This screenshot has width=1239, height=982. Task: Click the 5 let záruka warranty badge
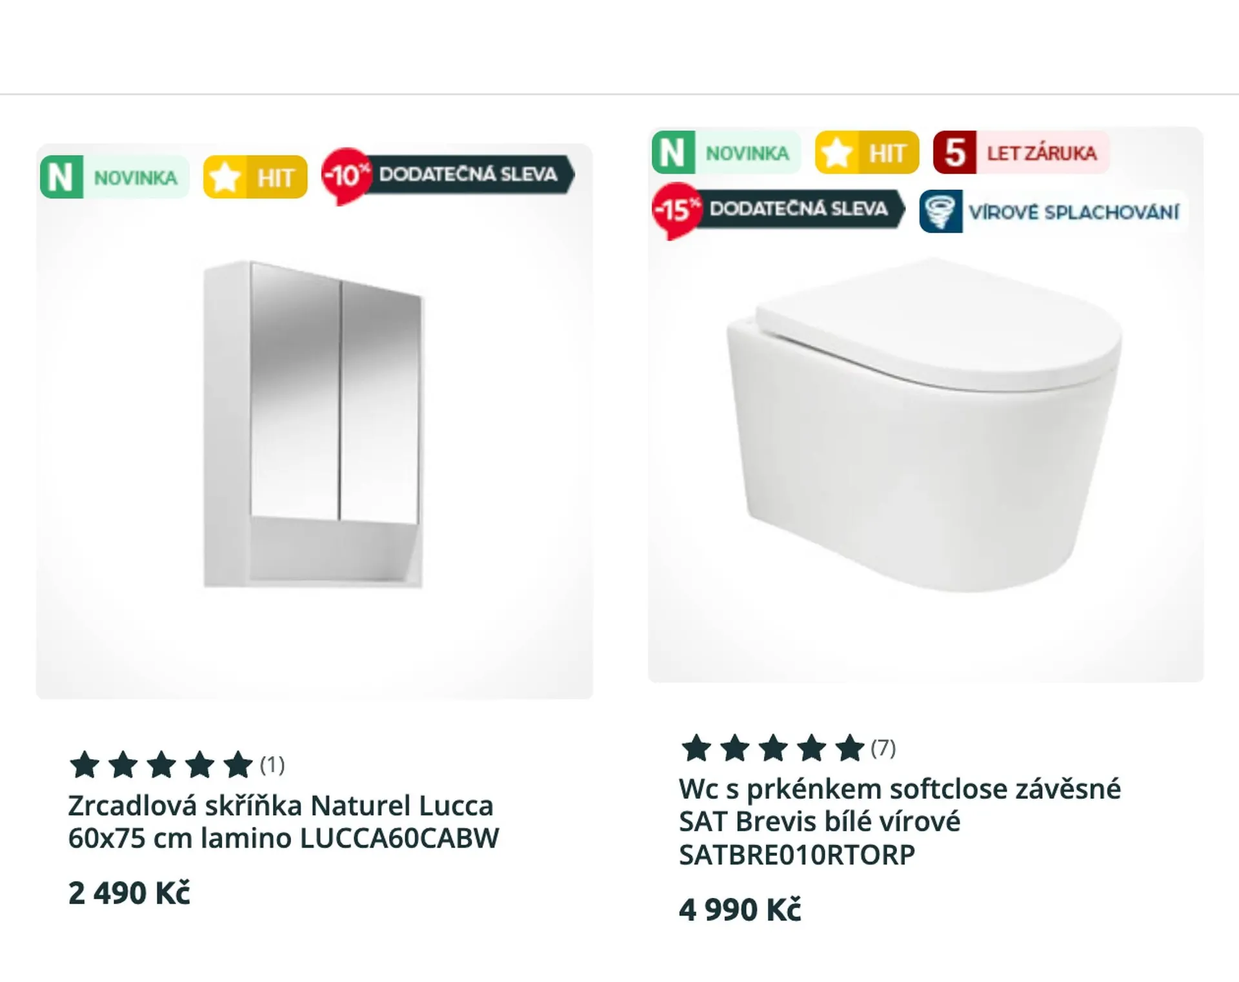pos(1020,153)
